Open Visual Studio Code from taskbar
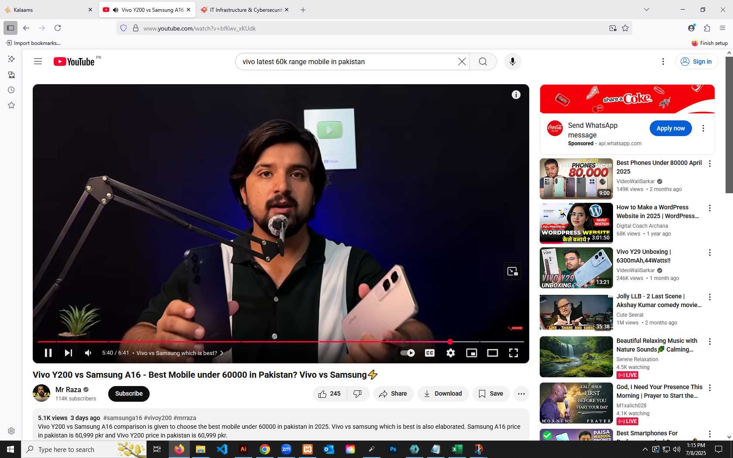Image resolution: width=733 pixels, height=458 pixels. tap(222, 449)
